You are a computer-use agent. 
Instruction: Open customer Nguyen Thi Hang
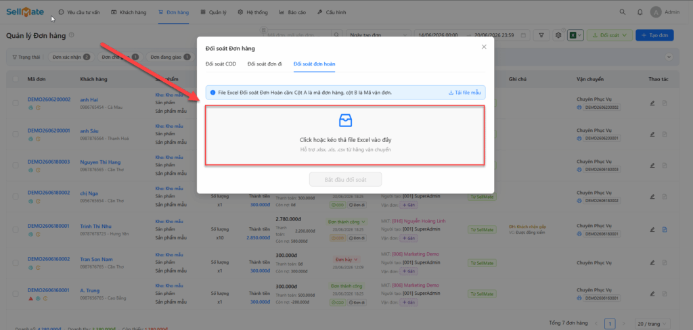coord(99,162)
